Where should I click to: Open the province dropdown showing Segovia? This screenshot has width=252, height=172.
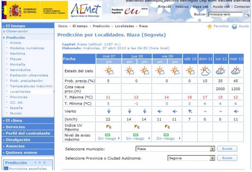click(191, 158)
